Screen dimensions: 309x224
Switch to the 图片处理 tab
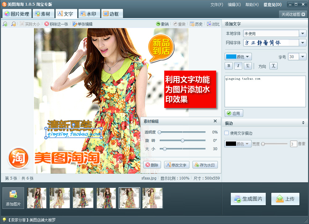coord(17,14)
